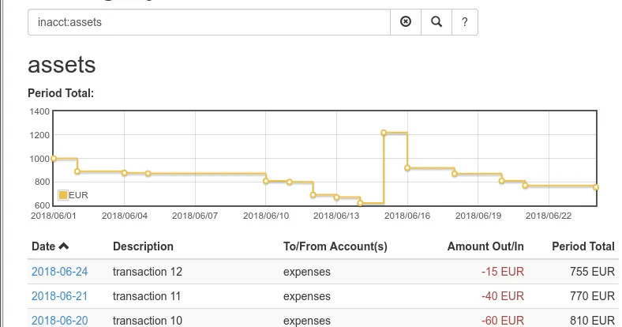Click the last chart data point on the right
This screenshot has width=622, height=327.
click(596, 187)
